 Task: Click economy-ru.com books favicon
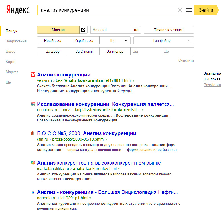[x=33, y=104]
